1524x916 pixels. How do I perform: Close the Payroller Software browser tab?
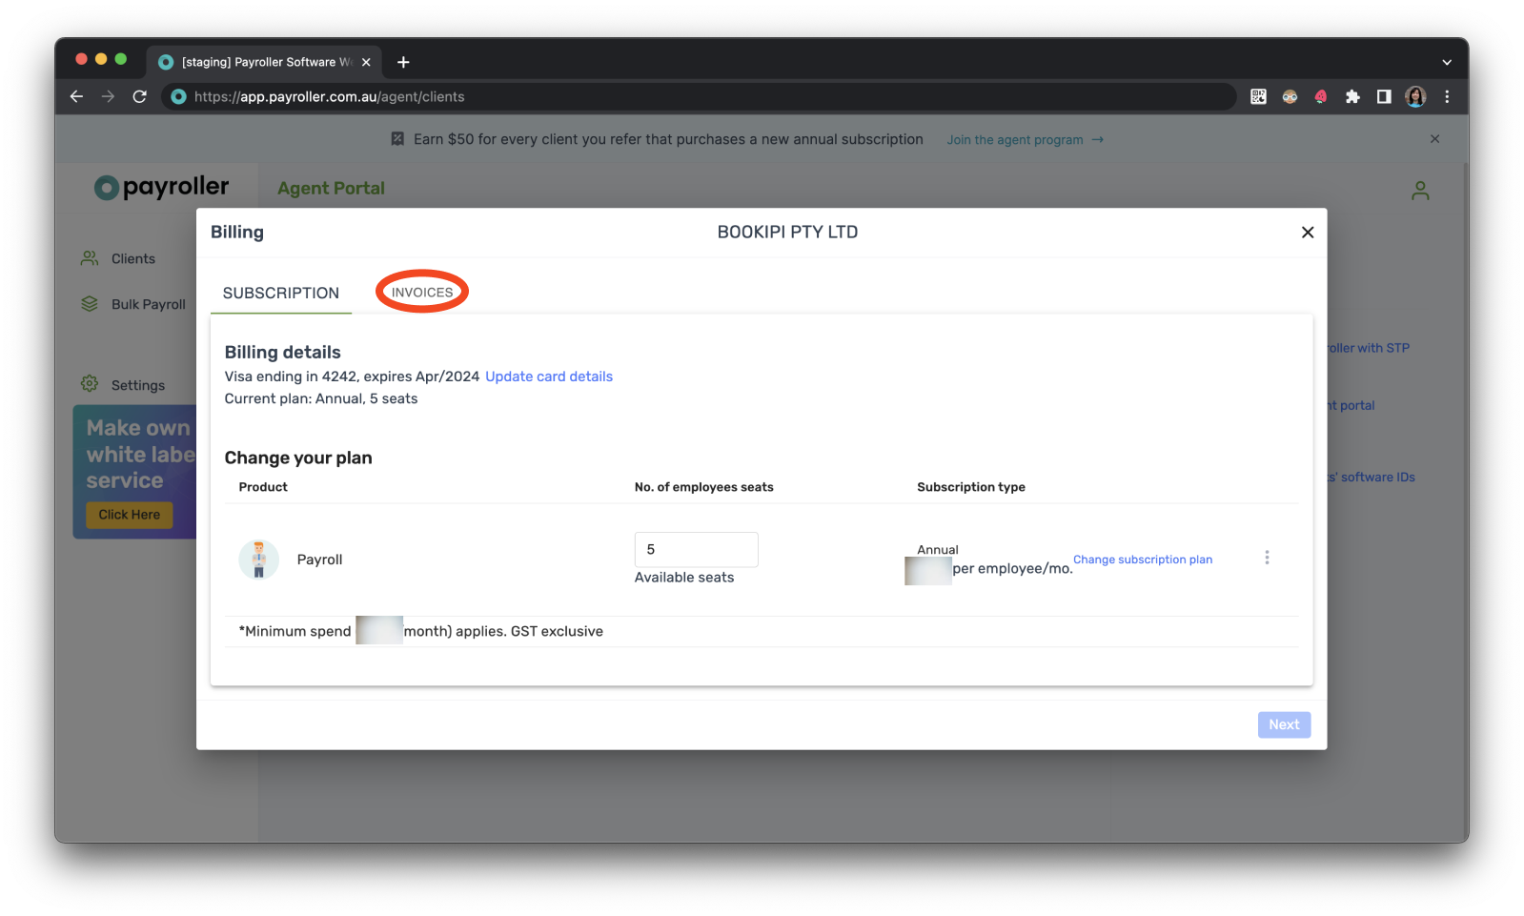[366, 62]
